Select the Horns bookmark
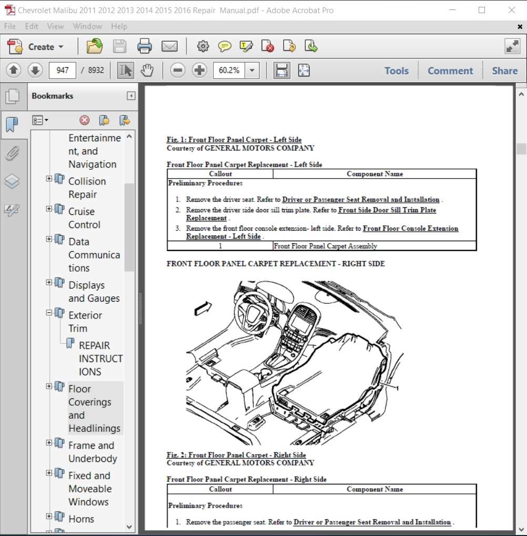Viewport: 527px width, 536px height. (81, 519)
